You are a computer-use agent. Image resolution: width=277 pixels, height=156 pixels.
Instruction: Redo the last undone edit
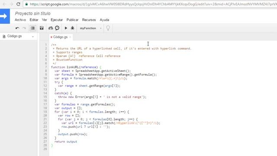point(24,28)
